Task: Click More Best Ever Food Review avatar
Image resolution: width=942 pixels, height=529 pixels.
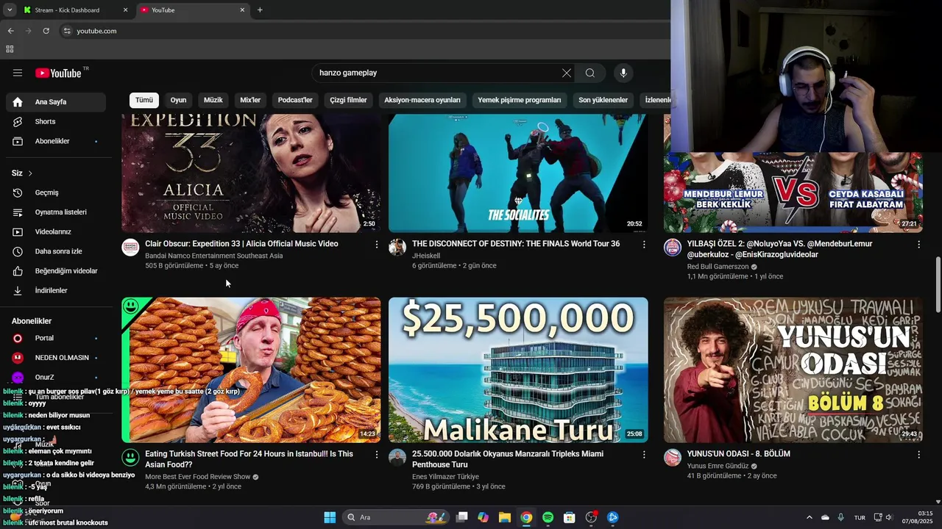Action: 130,457
